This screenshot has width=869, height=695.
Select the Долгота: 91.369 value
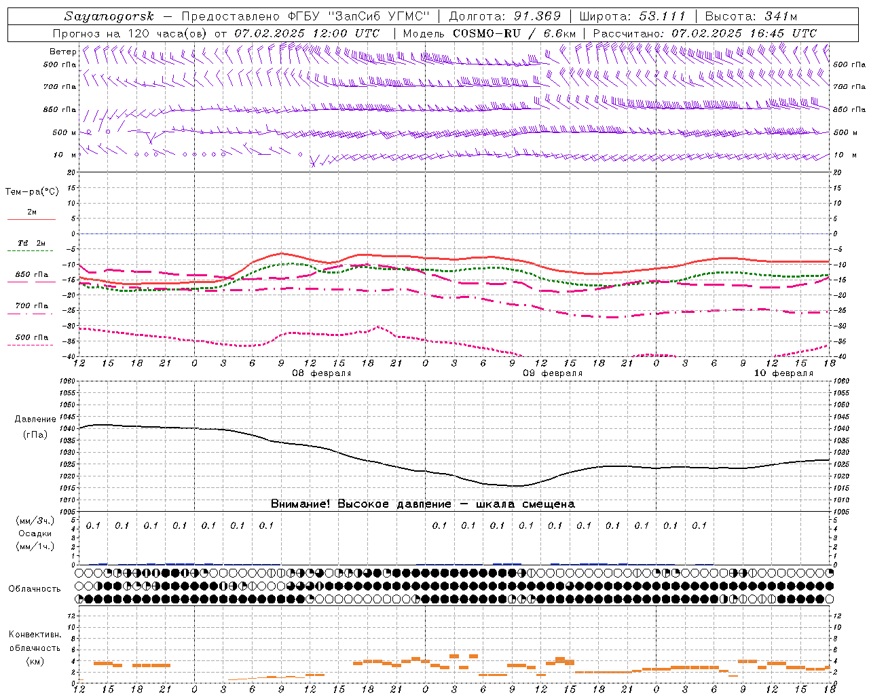click(x=505, y=16)
